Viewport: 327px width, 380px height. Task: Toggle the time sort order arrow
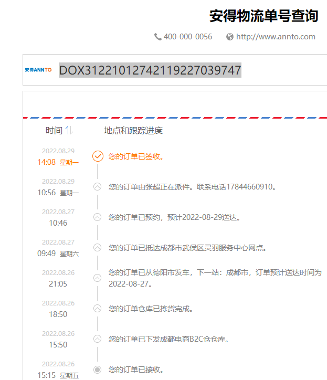(x=69, y=130)
